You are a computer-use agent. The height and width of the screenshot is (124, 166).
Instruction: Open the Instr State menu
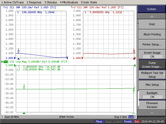click(x=89, y=2)
